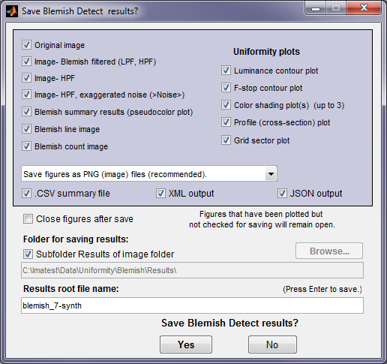Image resolution: width=387 pixels, height=364 pixels.
Task: Click Yes to save results
Action: click(186, 344)
